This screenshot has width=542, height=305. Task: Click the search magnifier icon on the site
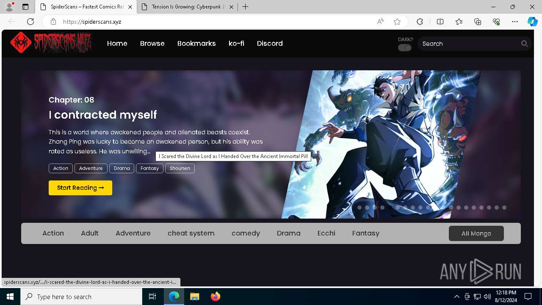525,44
